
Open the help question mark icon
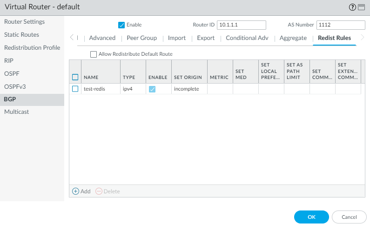(x=352, y=7)
